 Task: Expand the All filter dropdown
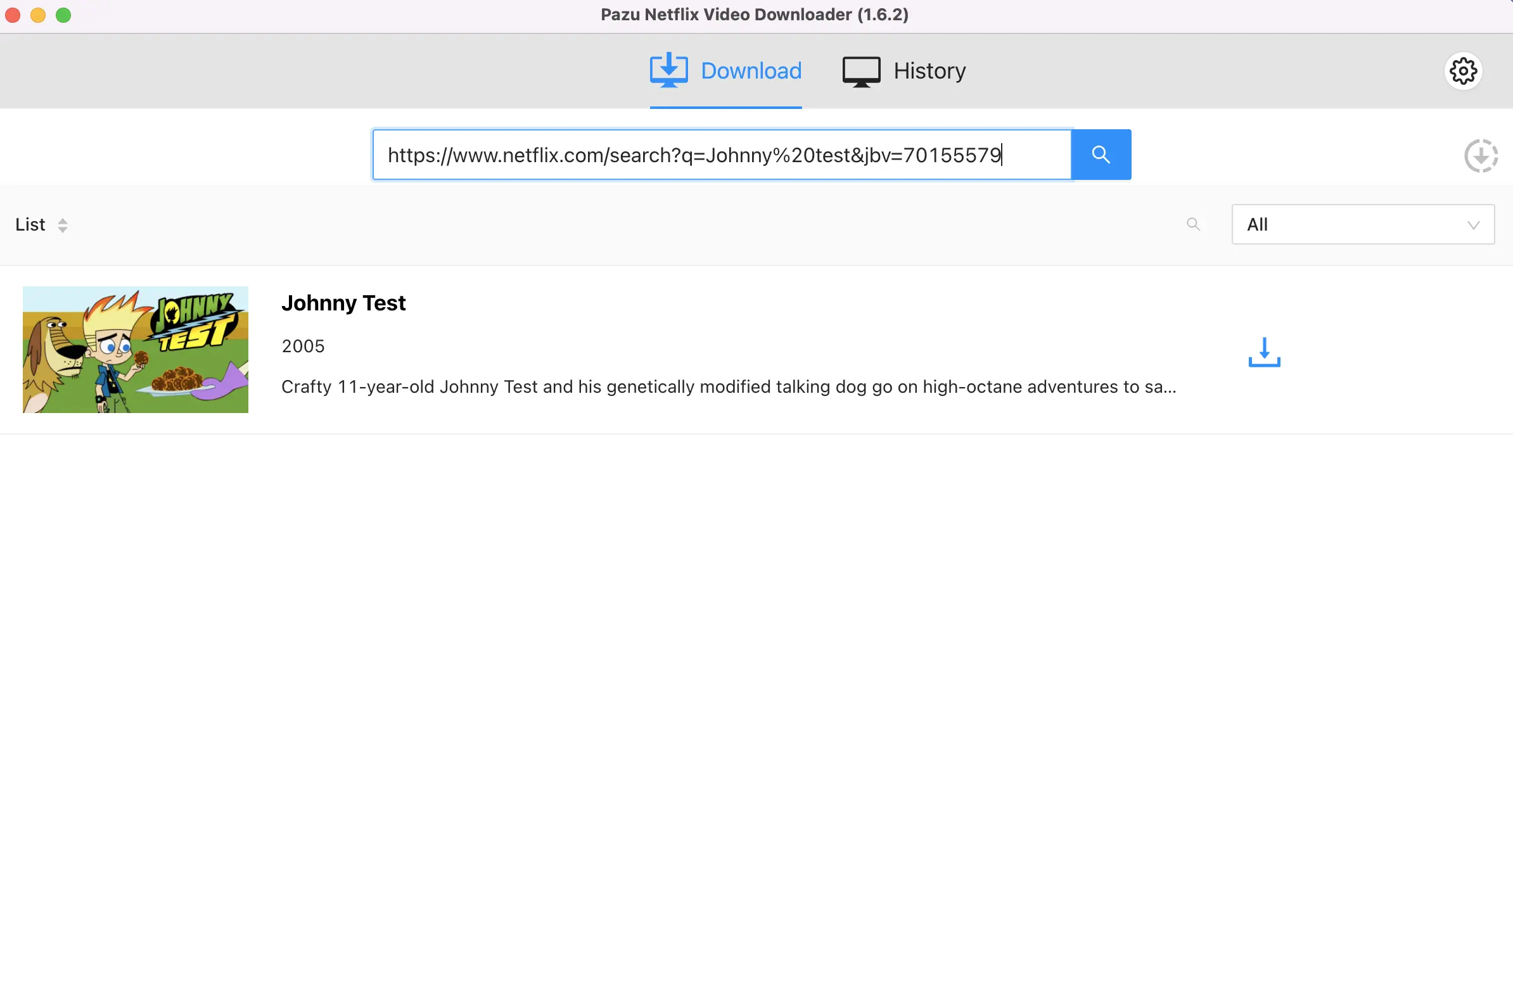click(1363, 224)
